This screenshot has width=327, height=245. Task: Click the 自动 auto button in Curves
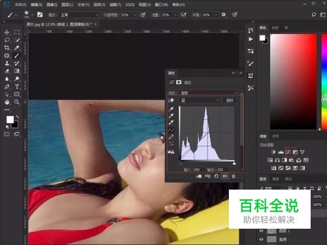coord(230,100)
